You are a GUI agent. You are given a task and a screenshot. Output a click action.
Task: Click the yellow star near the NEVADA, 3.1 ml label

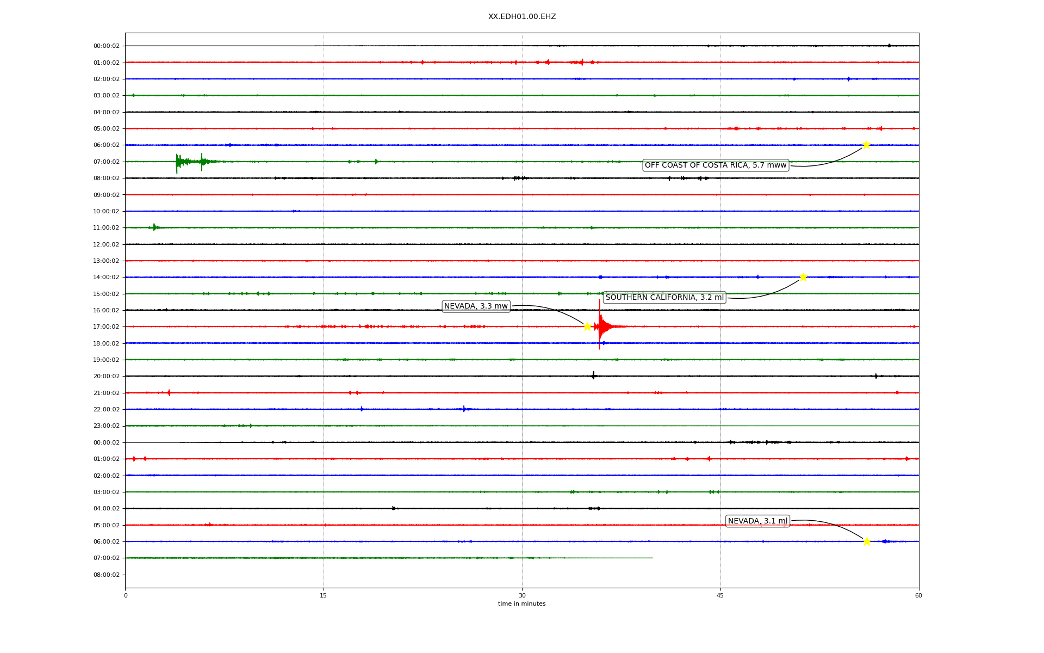[x=867, y=541]
